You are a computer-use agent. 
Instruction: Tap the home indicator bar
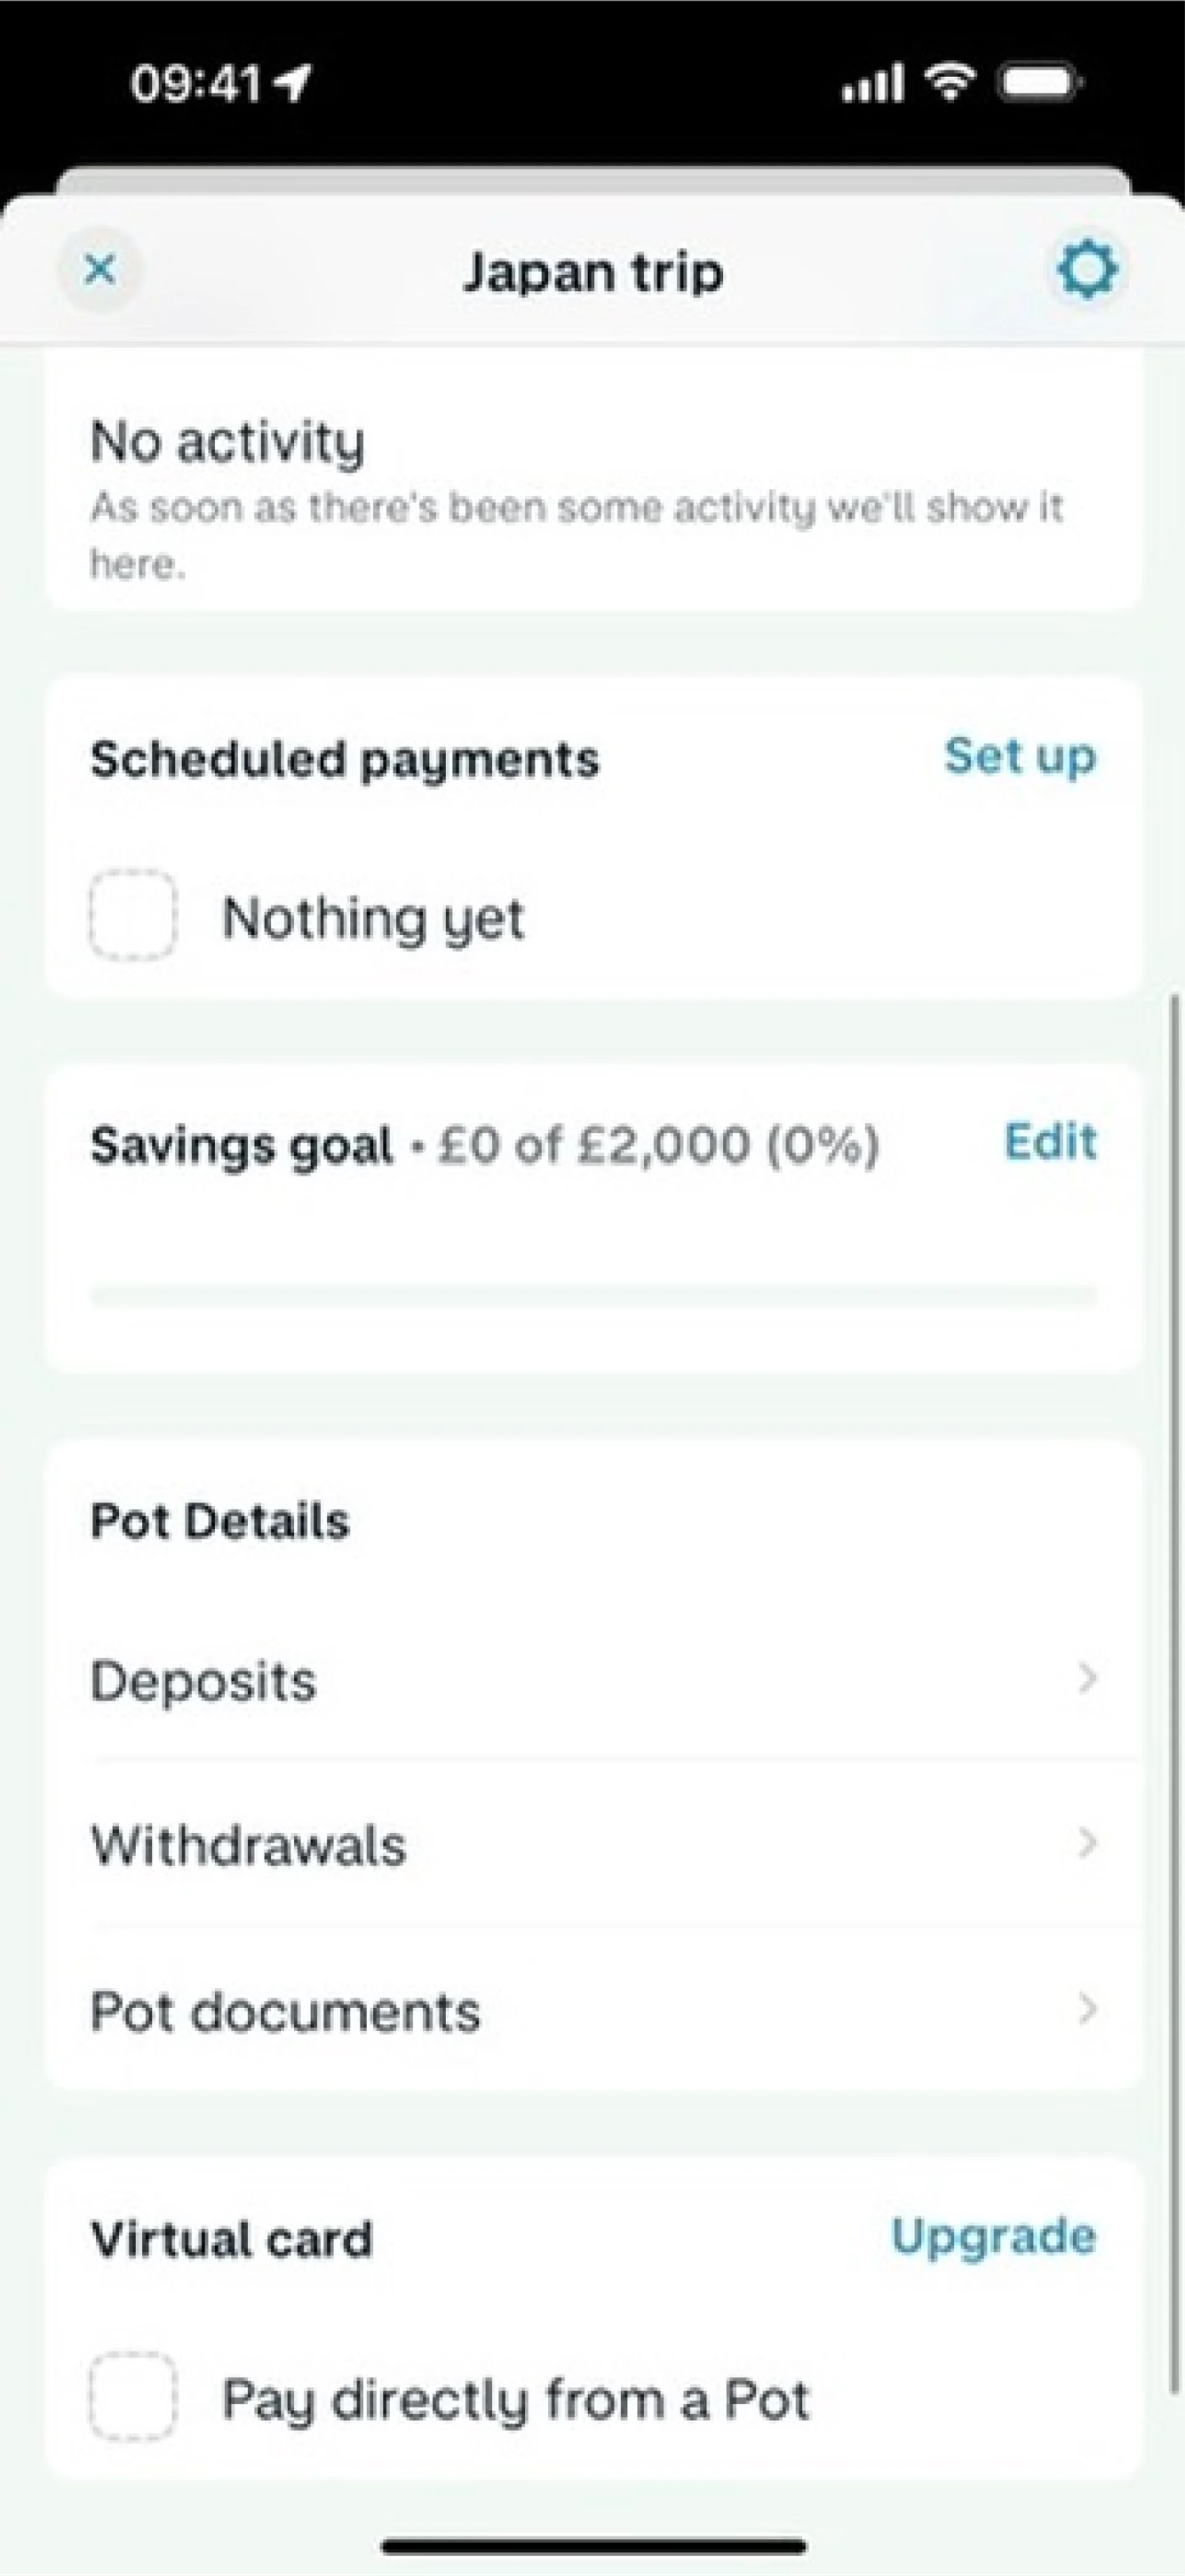593,2546
